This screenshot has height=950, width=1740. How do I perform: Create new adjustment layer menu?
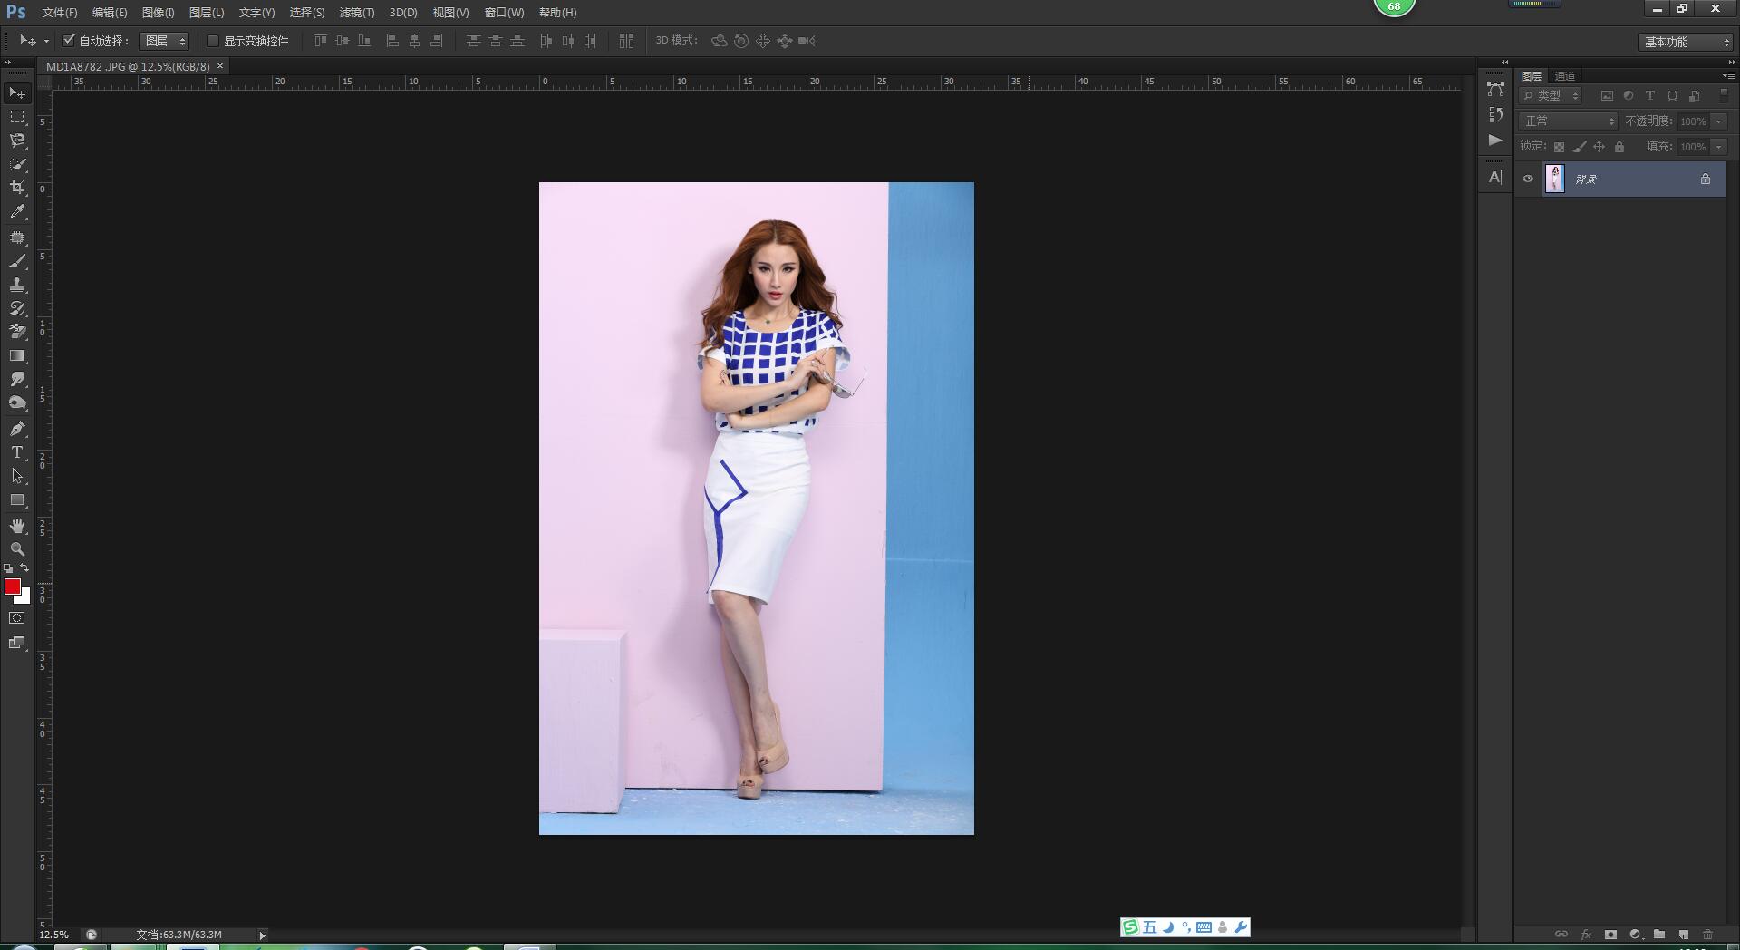click(1635, 934)
